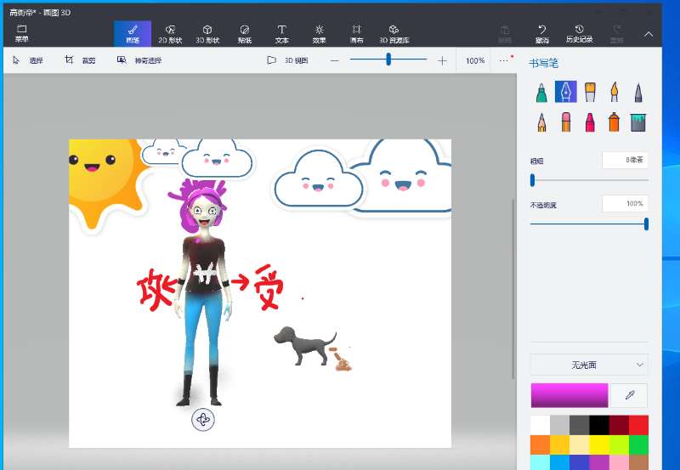Collapse the ribbon with the top chevron

pyautogui.click(x=649, y=34)
